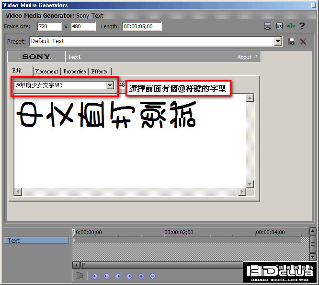Click text area scroll right arrow
The image size is (319, 285).
(x=242, y=192)
